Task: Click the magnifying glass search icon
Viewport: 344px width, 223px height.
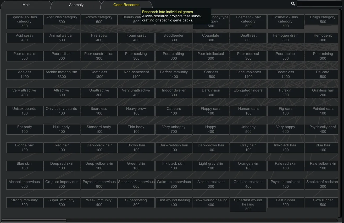Action: click(293, 4)
